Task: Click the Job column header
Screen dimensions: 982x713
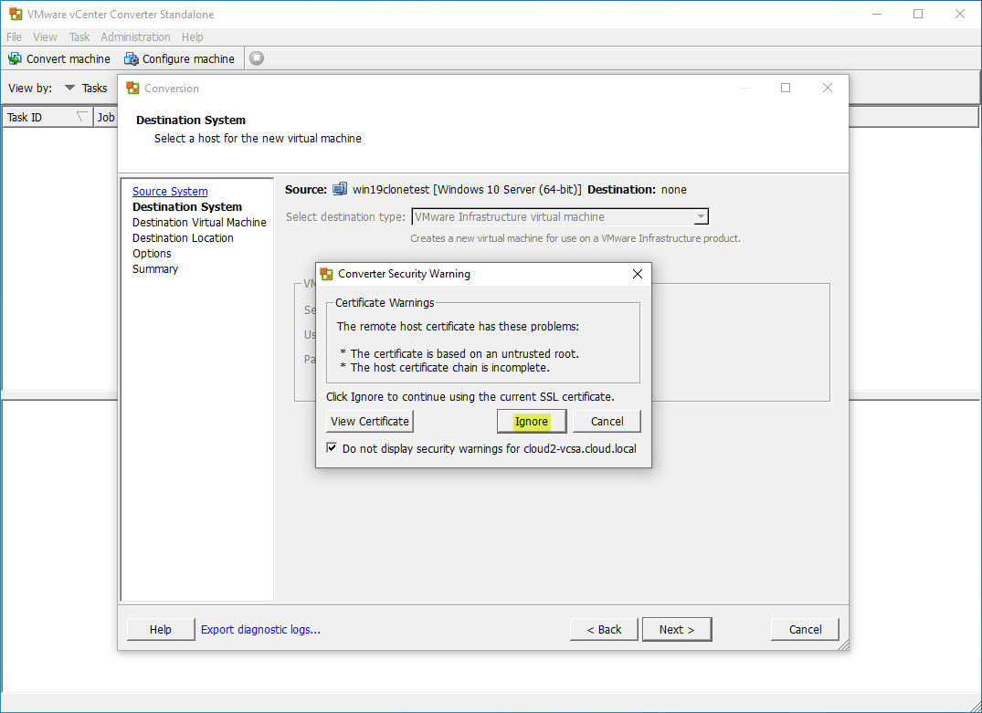Action: click(105, 117)
